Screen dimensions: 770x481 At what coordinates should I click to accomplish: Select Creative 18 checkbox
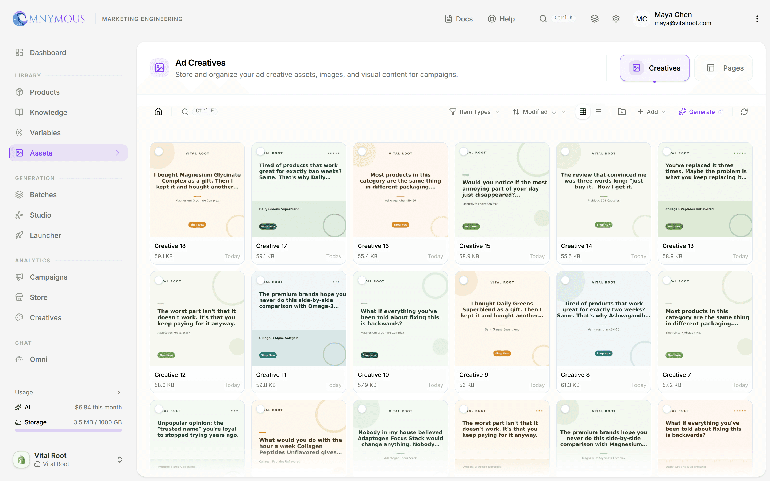[159, 152]
